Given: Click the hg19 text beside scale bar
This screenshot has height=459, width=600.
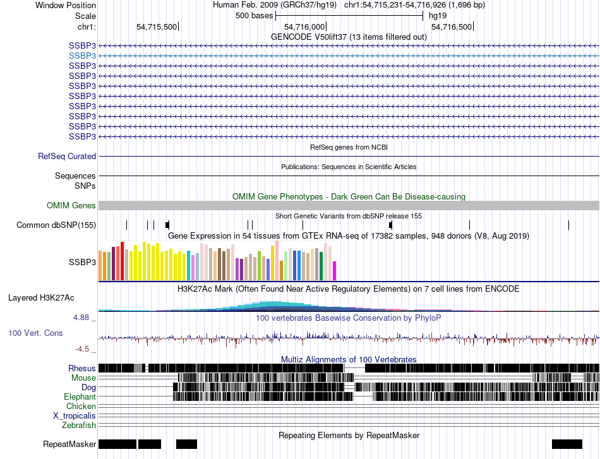Looking at the screenshot, I should coord(438,16).
